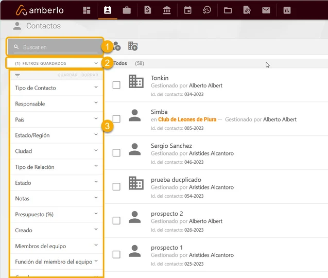Open the Sergio Sanchez contact name

[x=171, y=146]
